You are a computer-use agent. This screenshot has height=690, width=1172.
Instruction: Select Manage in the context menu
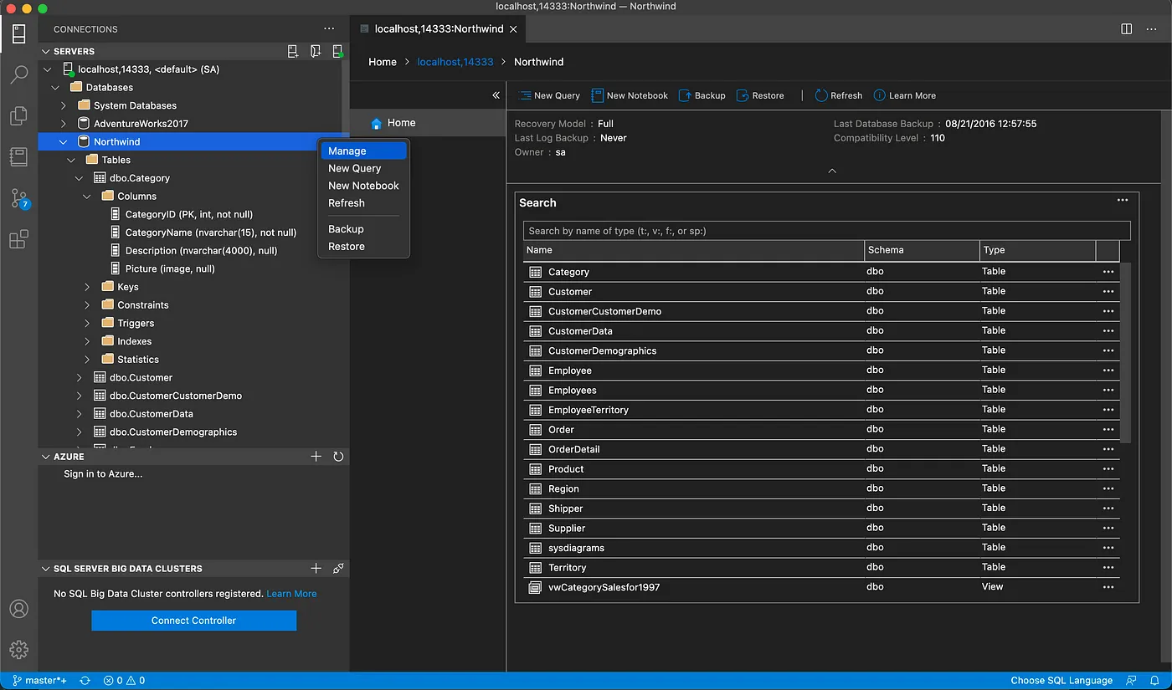pyautogui.click(x=363, y=151)
